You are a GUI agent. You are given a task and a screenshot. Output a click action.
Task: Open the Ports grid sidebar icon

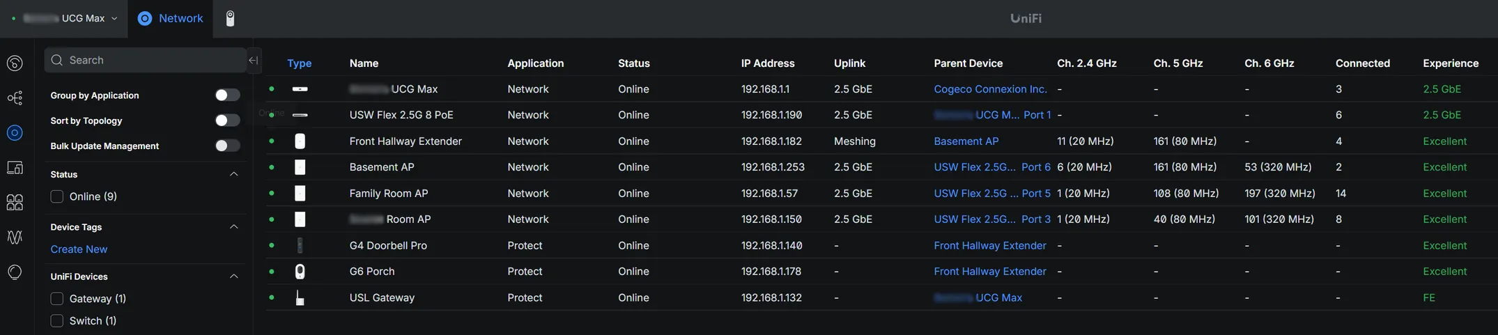coord(15,203)
